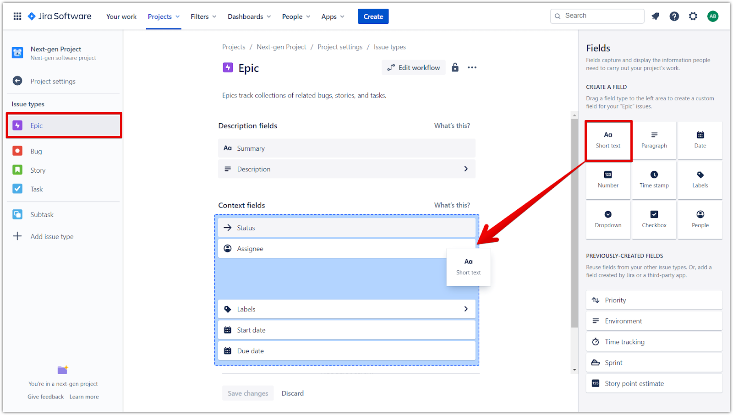
Task: Click What's this? beside Context fields
Action: tap(452, 205)
